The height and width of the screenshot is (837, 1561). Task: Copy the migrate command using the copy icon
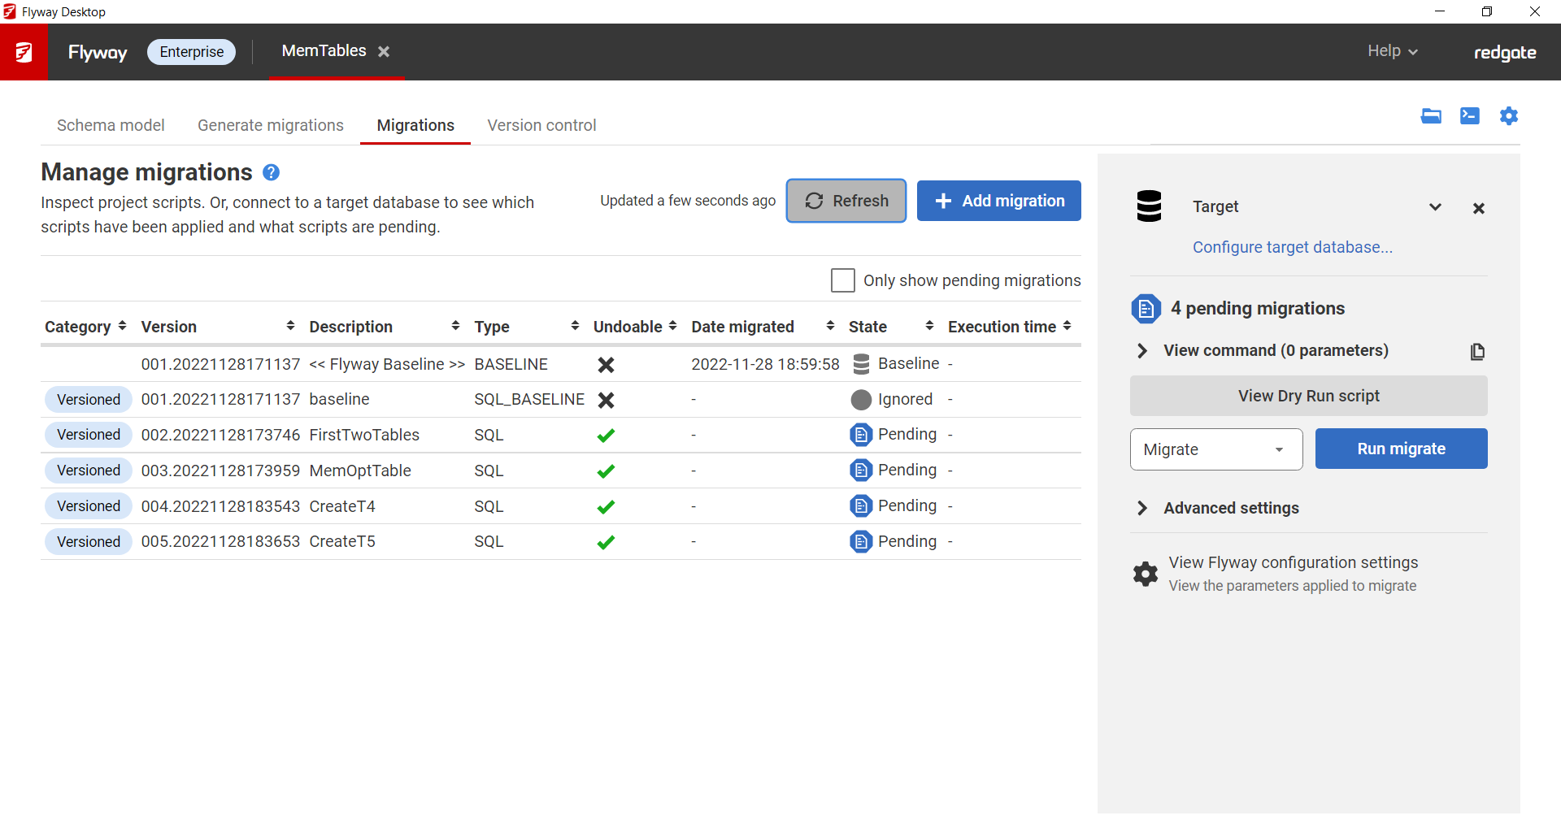point(1478,351)
